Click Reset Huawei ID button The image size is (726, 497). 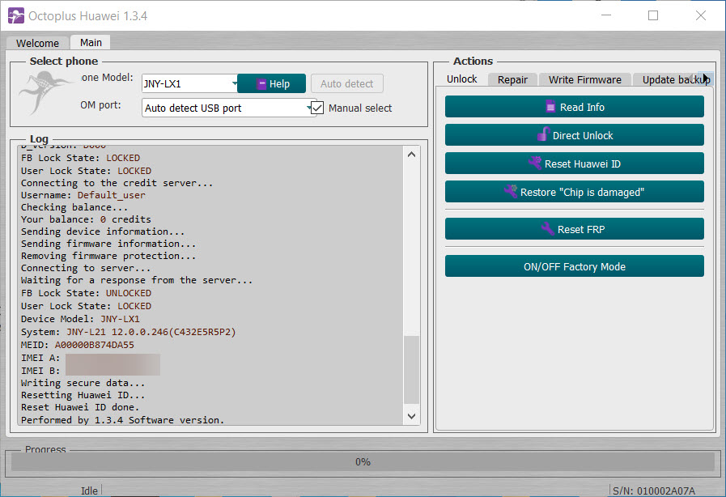point(575,164)
